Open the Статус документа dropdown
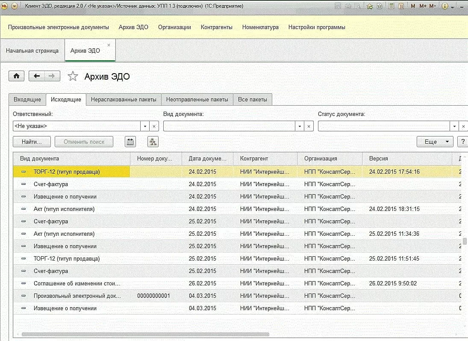This screenshot has width=468, height=341. 454,126
